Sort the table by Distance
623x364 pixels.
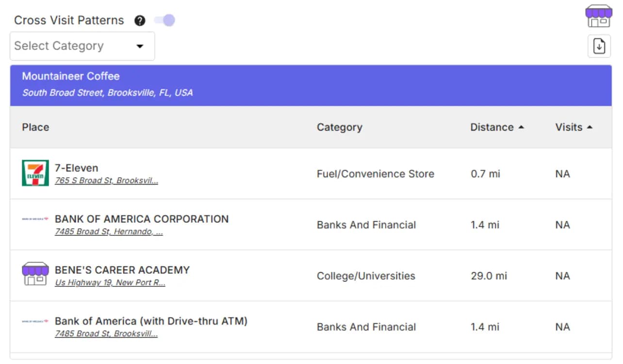pos(497,127)
